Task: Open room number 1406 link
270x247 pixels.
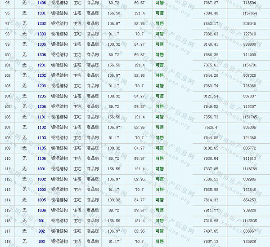Action: click(x=41, y=3)
